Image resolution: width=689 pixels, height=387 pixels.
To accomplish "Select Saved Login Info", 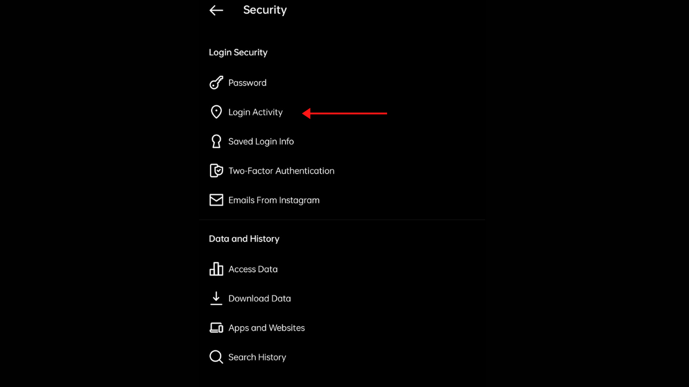I will tap(261, 141).
